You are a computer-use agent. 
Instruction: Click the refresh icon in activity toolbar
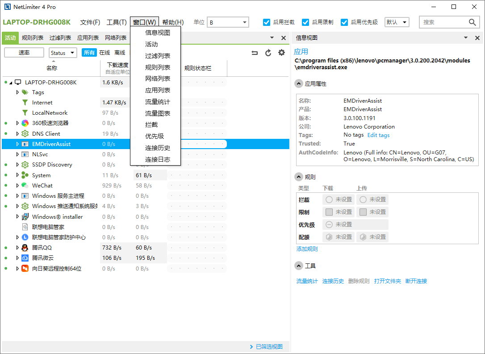pyautogui.click(x=268, y=53)
